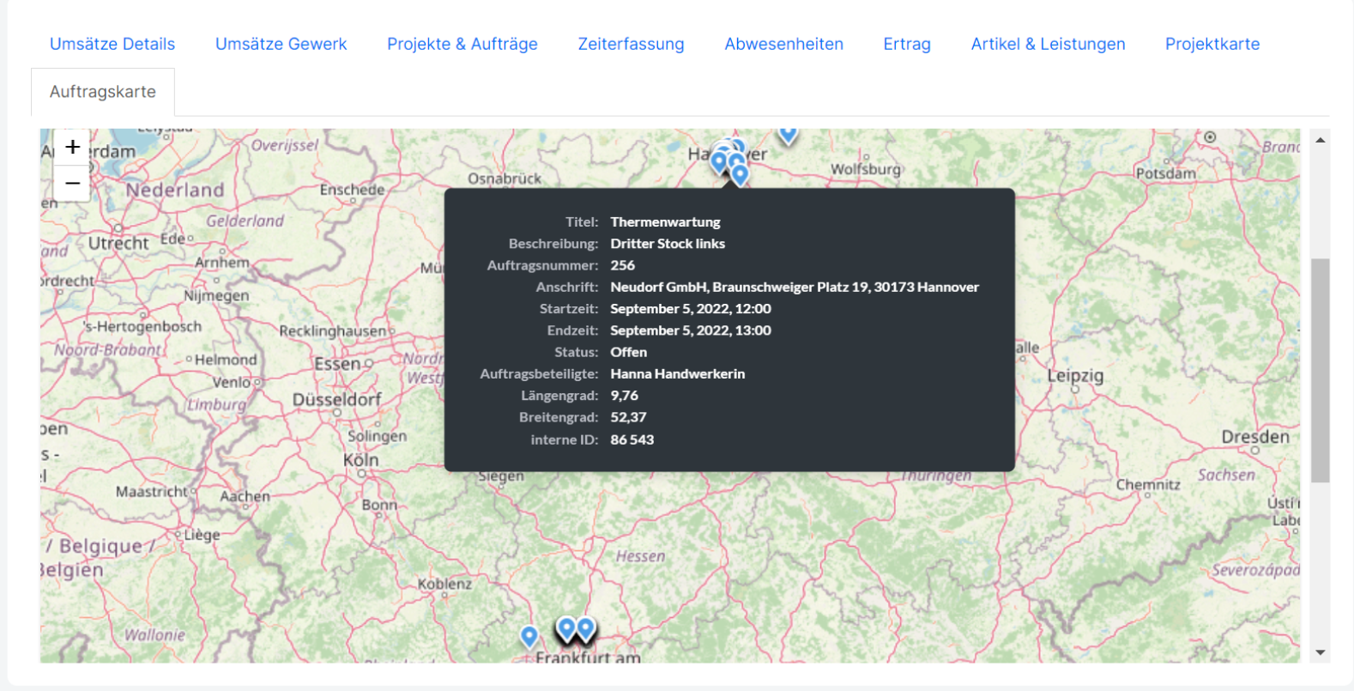Zoom in on the map
The height and width of the screenshot is (691, 1354).
click(x=72, y=147)
